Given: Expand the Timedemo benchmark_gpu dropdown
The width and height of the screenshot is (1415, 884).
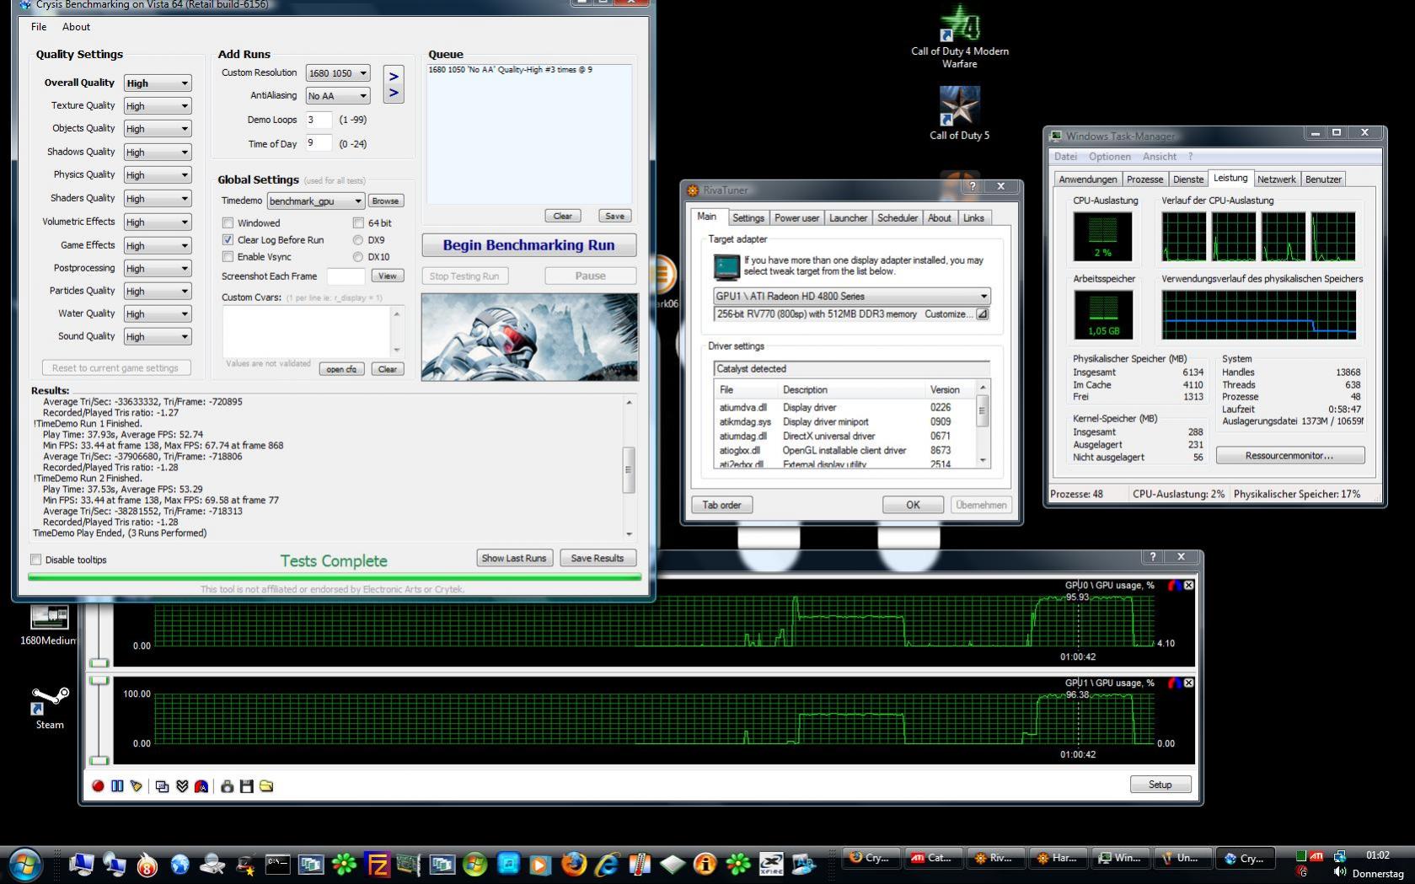Looking at the screenshot, I should click(316, 201).
